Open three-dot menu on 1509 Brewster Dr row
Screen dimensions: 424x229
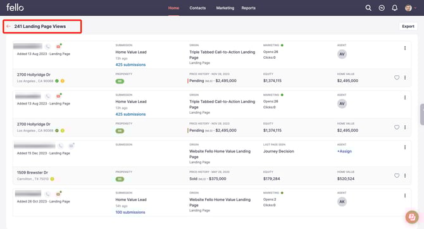405,175
